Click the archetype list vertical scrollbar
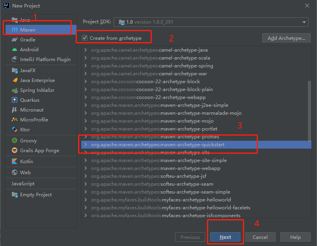 point(310,111)
